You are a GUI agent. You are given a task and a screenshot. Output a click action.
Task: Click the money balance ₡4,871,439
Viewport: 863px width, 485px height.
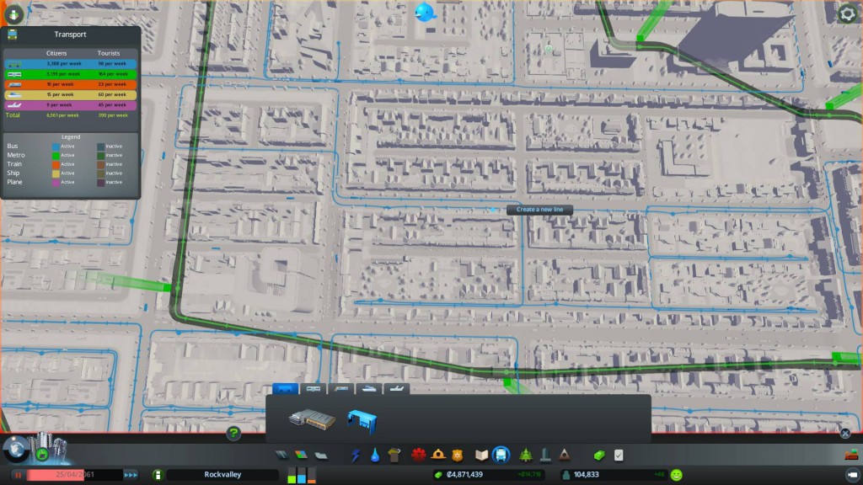(464, 475)
